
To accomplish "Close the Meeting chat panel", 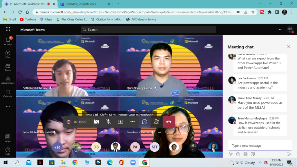I will coord(289,47).
